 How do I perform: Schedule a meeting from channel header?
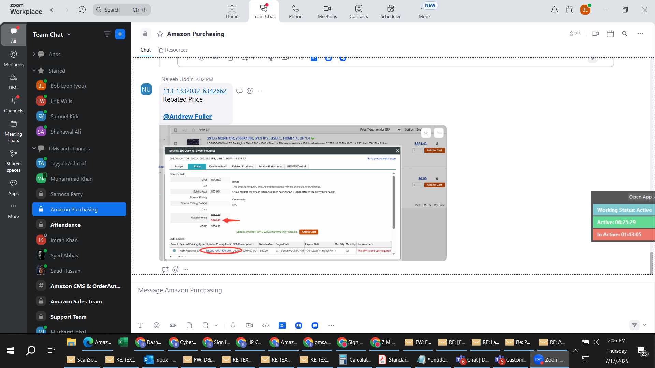[x=610, y=34]
